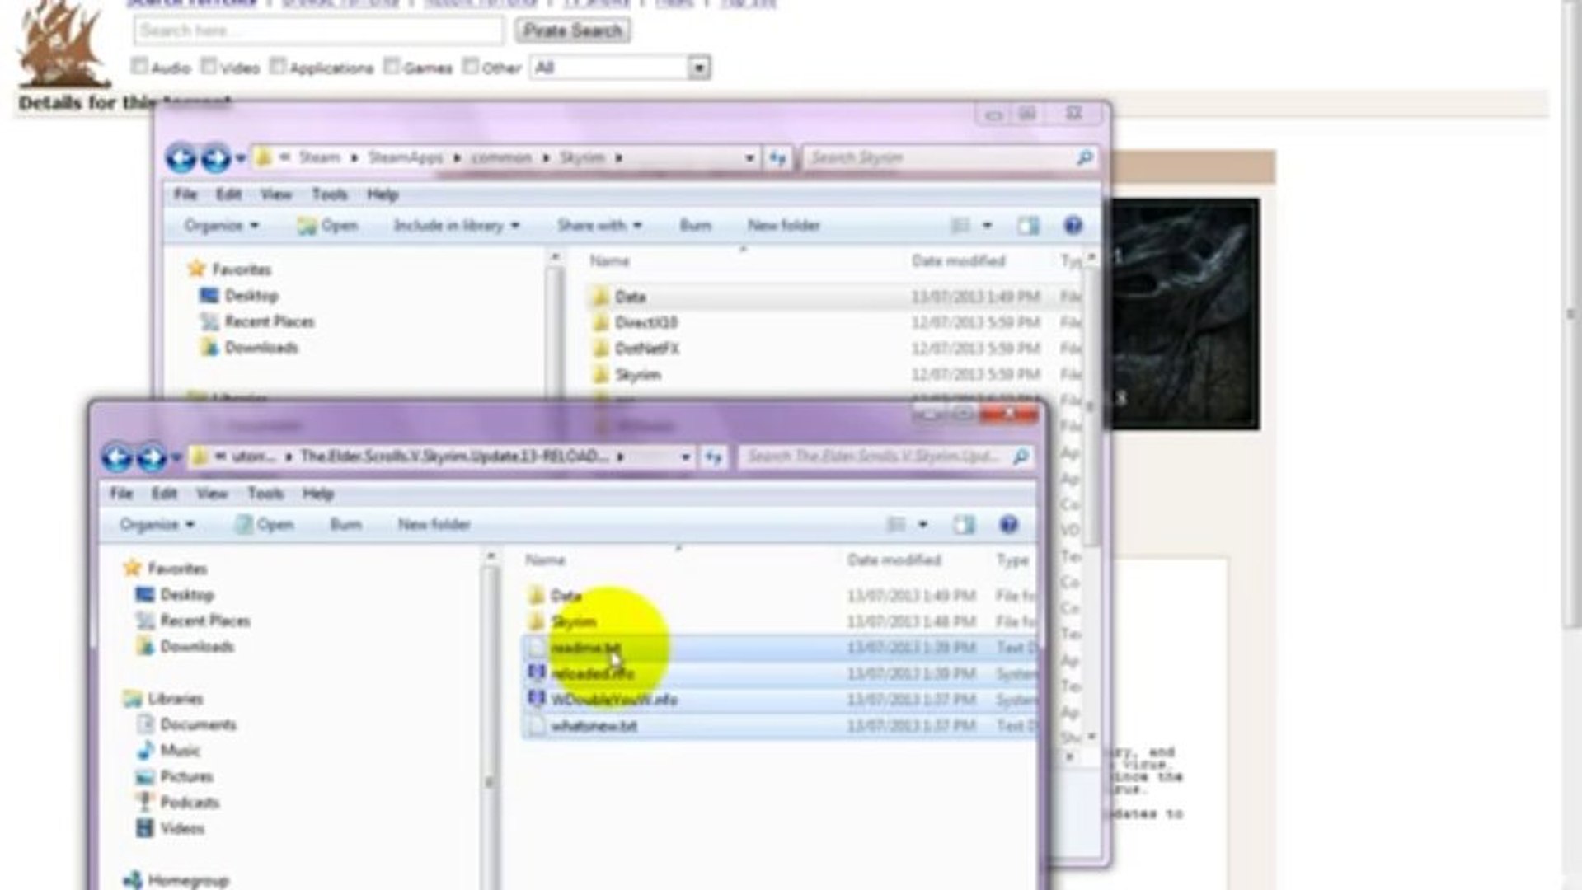Open View menu in RELOADED window
This screenshot has width=1582, height=890.
point(212,494)
